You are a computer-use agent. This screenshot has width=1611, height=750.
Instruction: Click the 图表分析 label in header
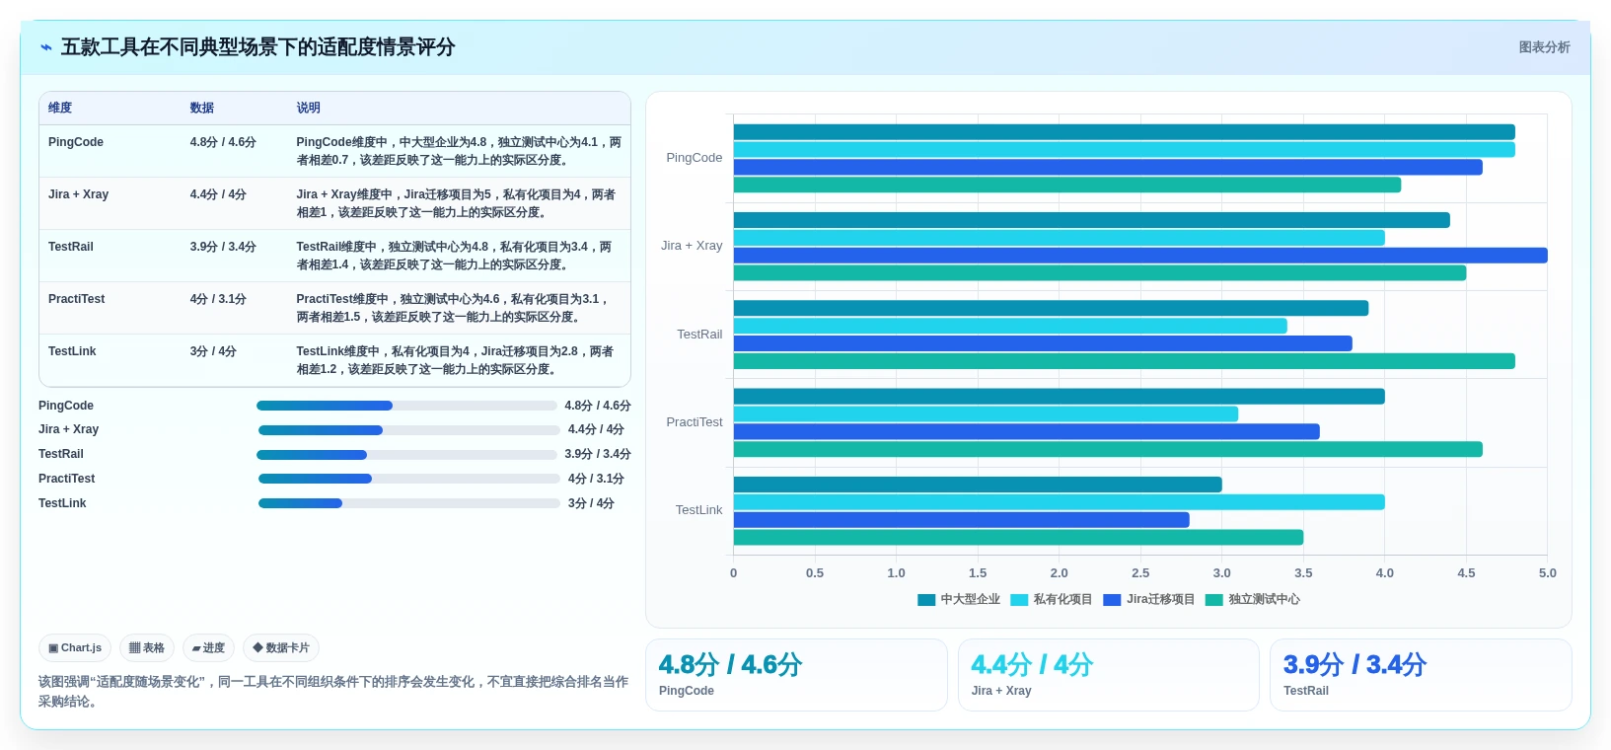click(1544, 47)
